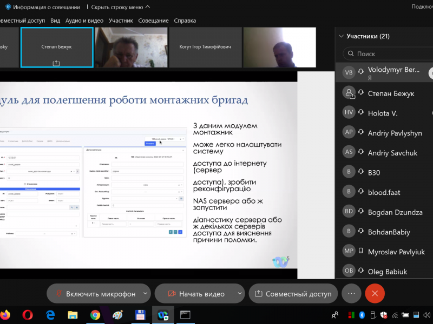Open the Аудио и видео menu
The width and height of the screenshot is (433, 324).
coord(84,21)
